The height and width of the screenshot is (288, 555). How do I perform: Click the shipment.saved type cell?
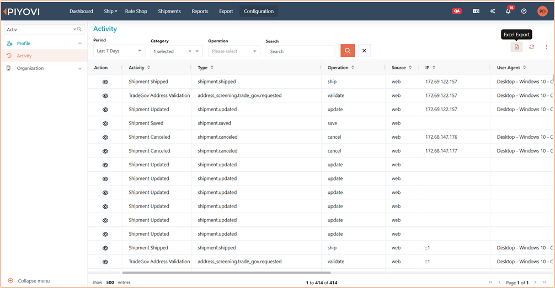[214, 123]
